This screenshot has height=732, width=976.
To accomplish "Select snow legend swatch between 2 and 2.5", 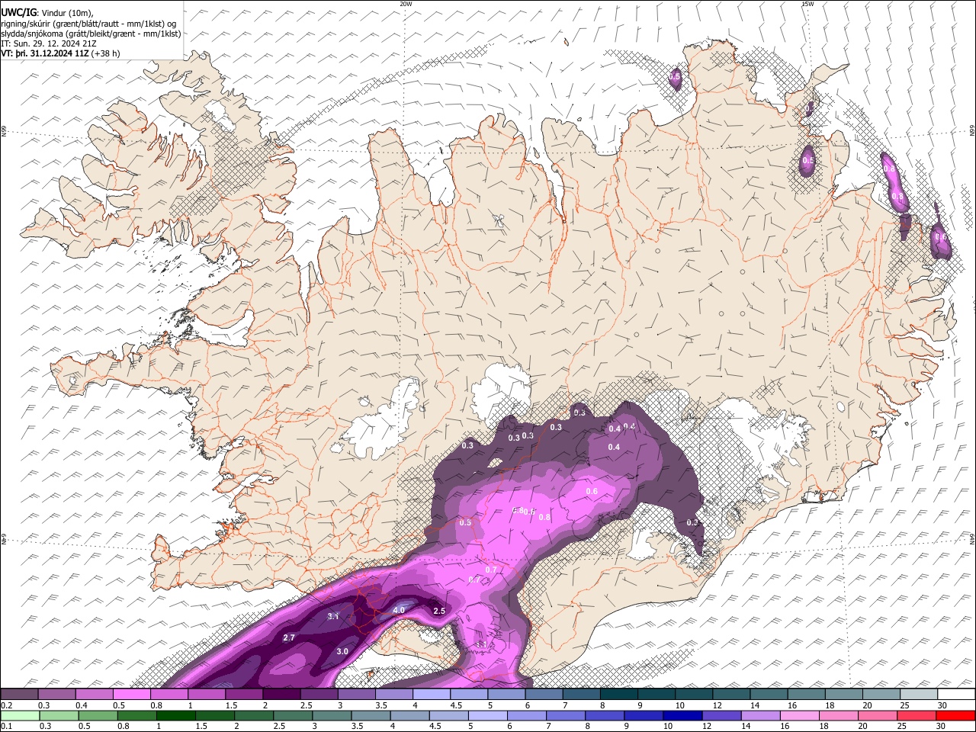I will click(281, 695).
